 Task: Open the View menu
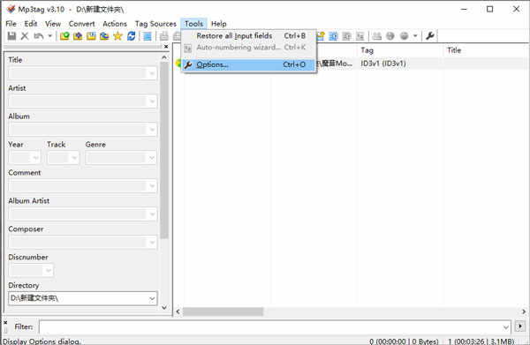click(53, 24)
